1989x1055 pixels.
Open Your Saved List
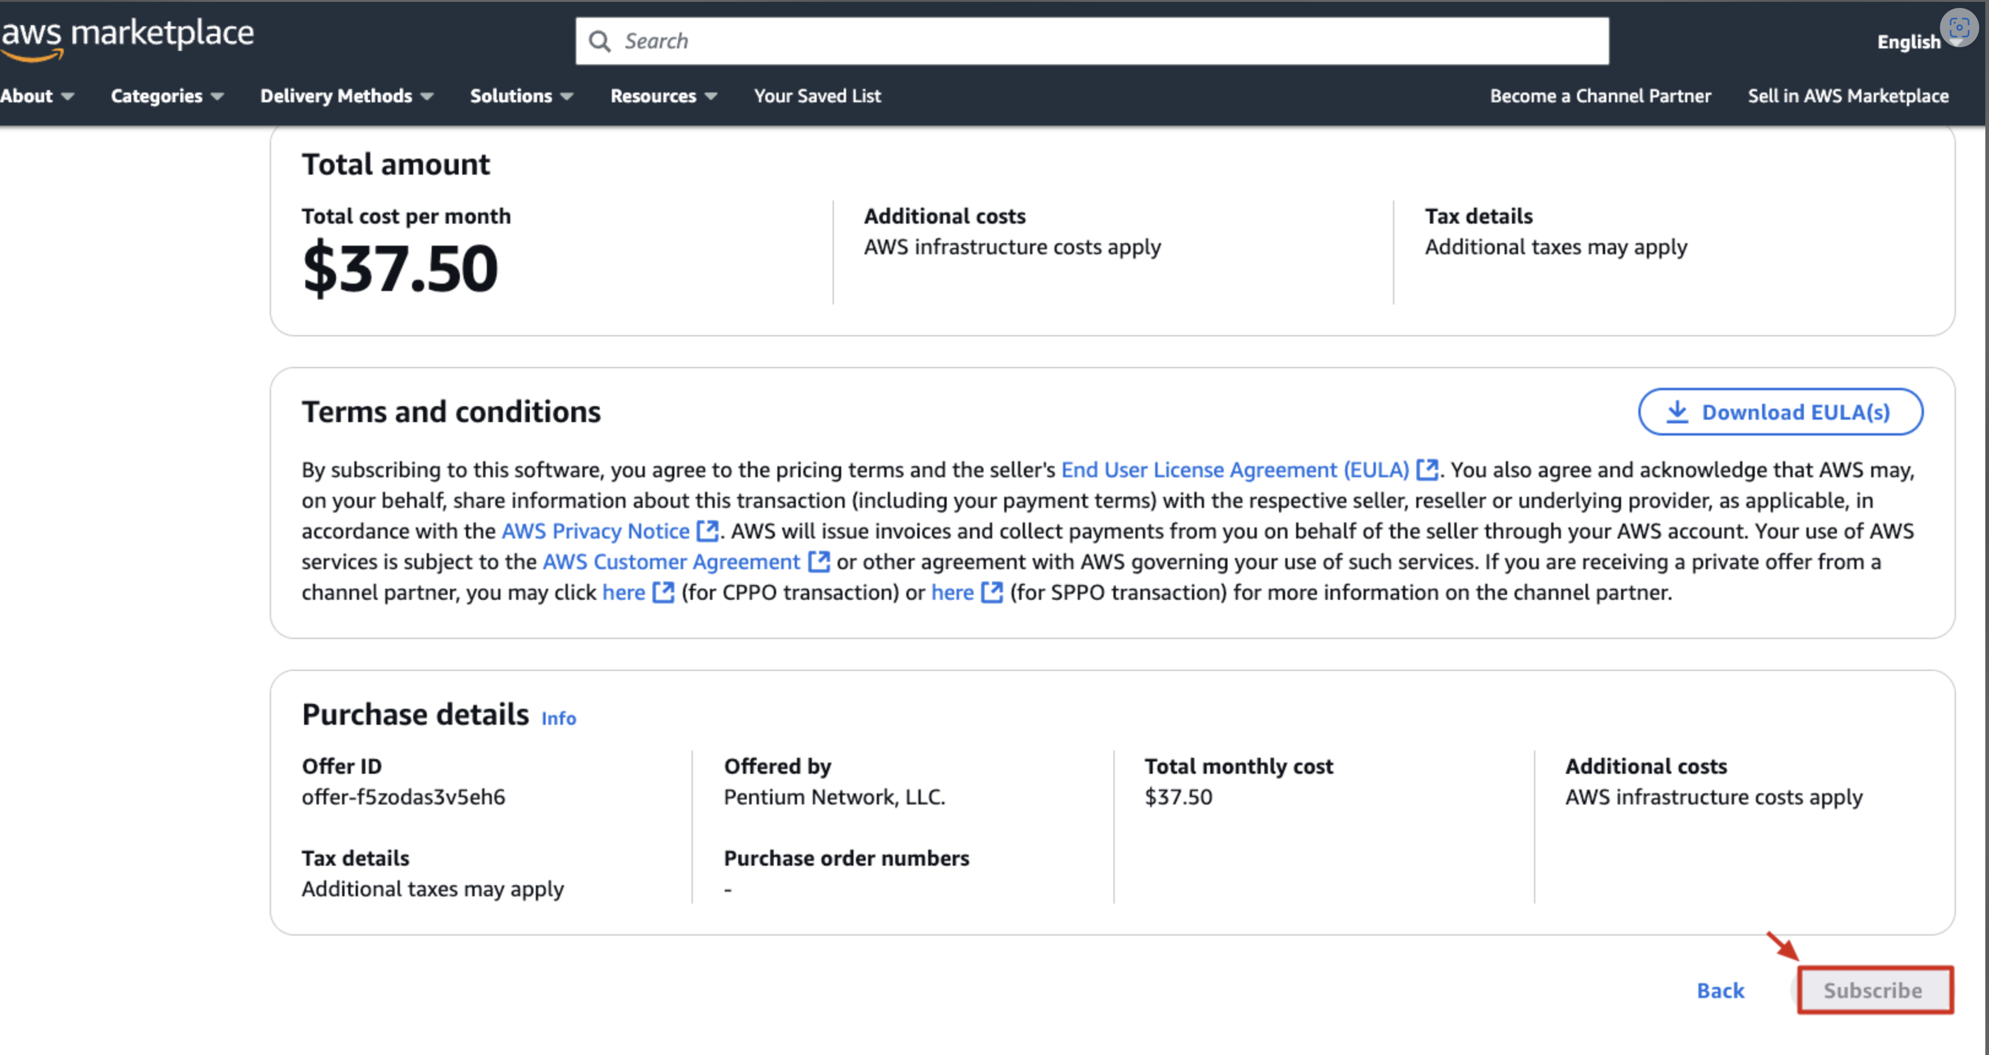[817, 96]
